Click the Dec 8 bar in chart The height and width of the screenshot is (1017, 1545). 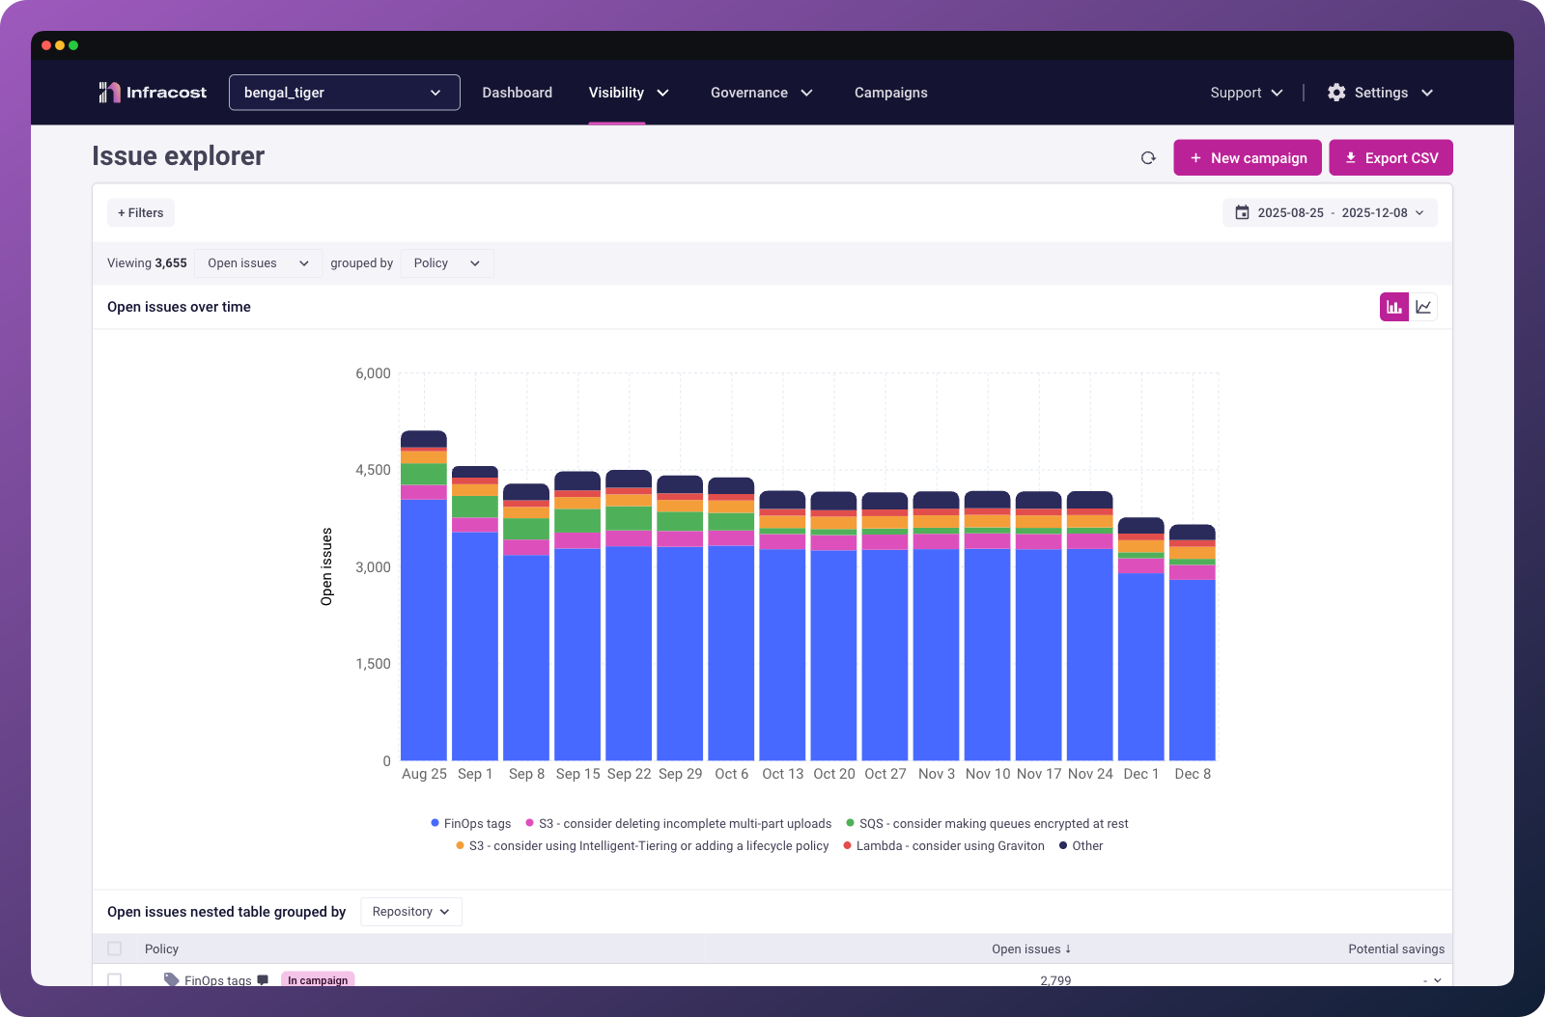point(1193,643)
